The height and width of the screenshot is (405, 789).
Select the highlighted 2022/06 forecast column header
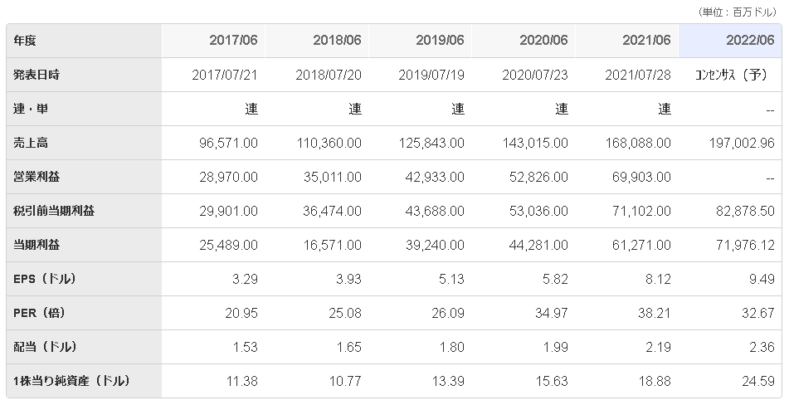click(x=751, y=41)
